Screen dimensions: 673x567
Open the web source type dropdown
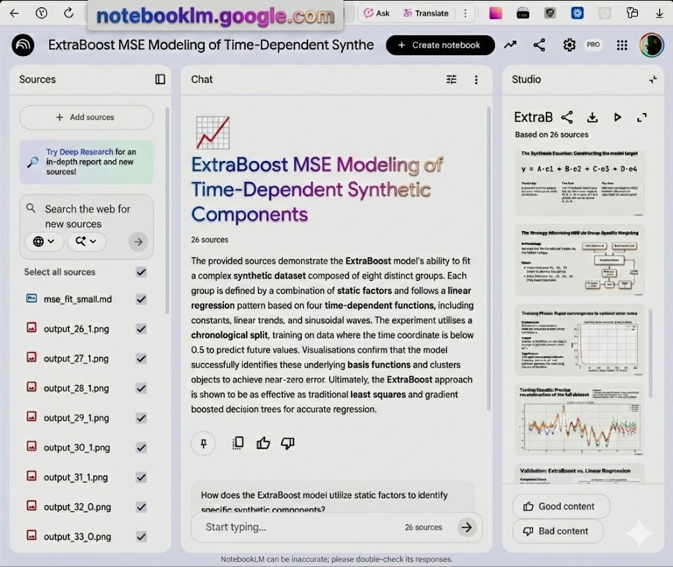[45, 241]
